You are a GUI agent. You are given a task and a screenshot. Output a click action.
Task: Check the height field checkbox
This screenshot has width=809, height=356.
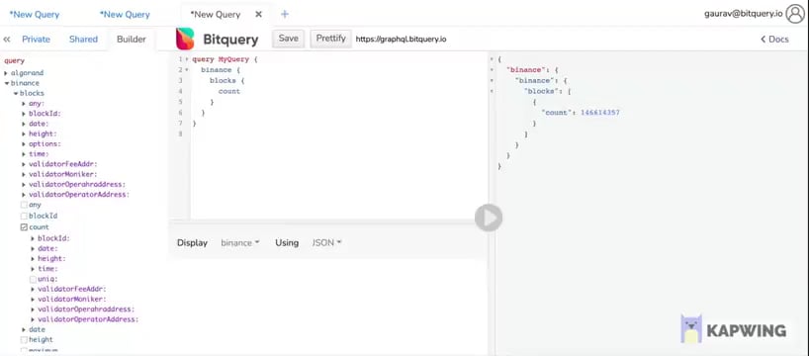click(x=24, y=339)
